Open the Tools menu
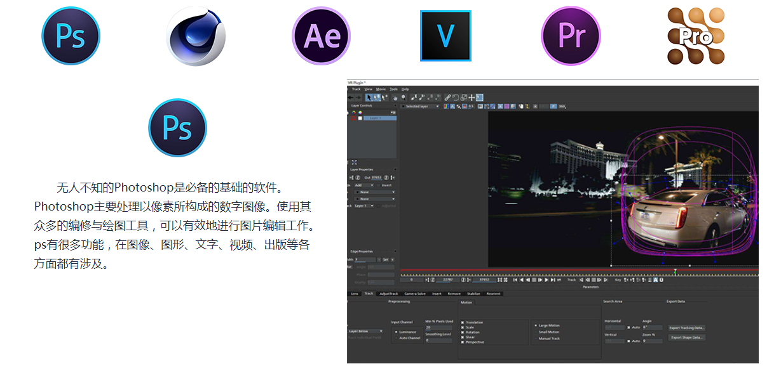Image resolution: width=767 pixels, height=371 pixels. (393, 89)
